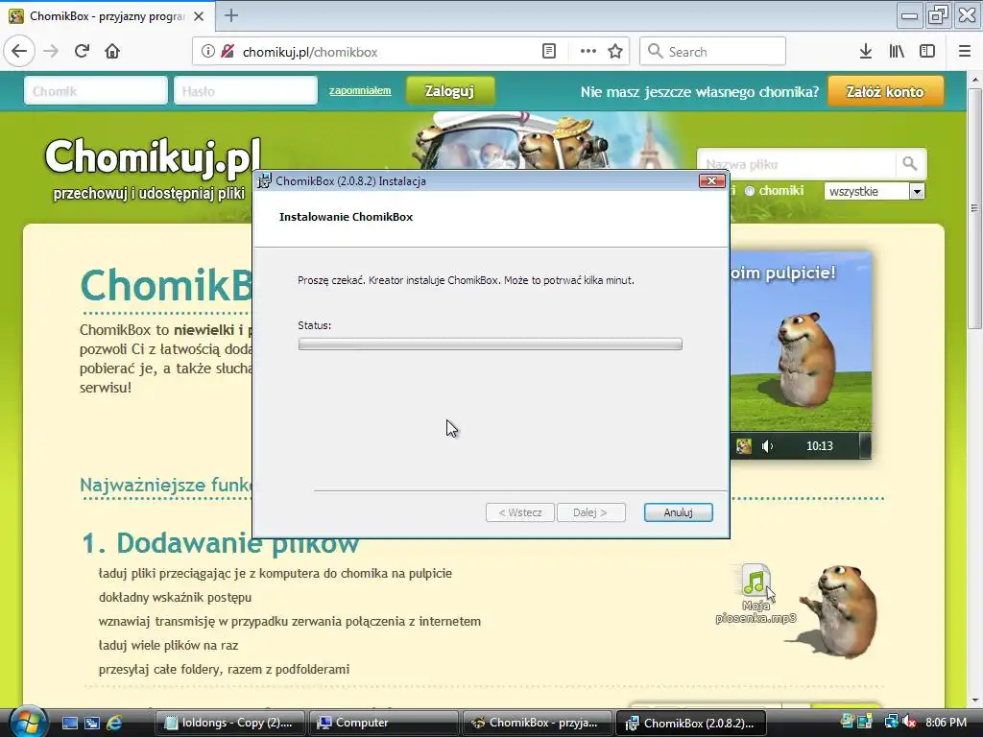Switch to ChomikBox (2.0.8.2) installer taskbar item
Image resolution: width=983 pixels, height=737 pixels.
[x=691, y=723]
